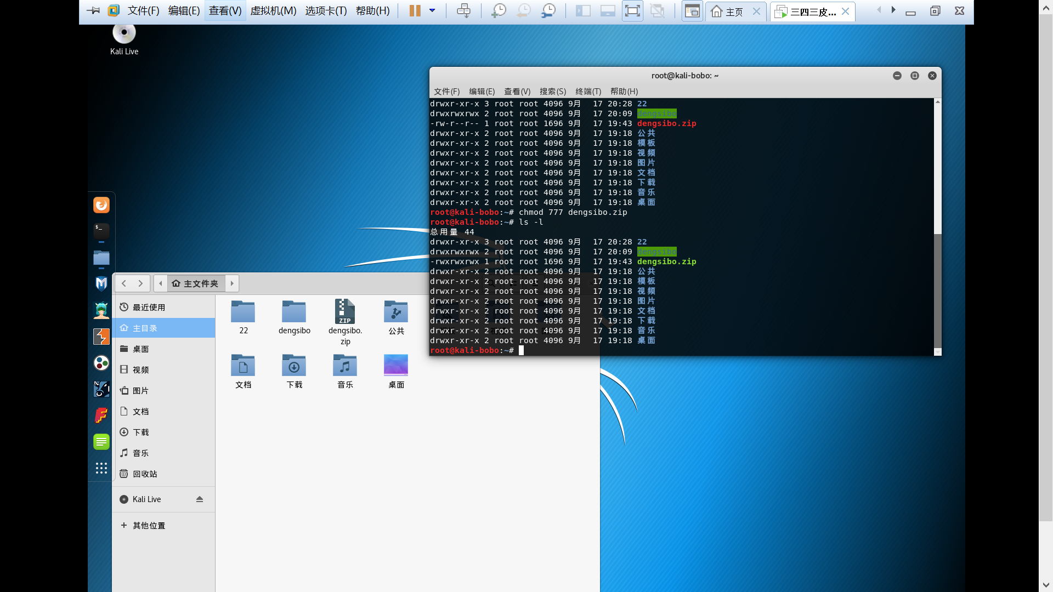Expand path bar left arrow before 主文件夹
The height and width of the screenshot is (592, 1053).
point(161,283)
